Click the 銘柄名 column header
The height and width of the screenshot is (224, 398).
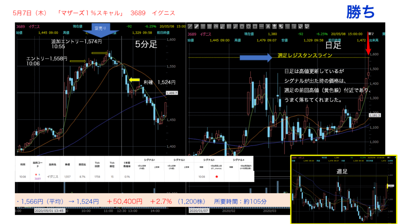click(x=52, y=164)
